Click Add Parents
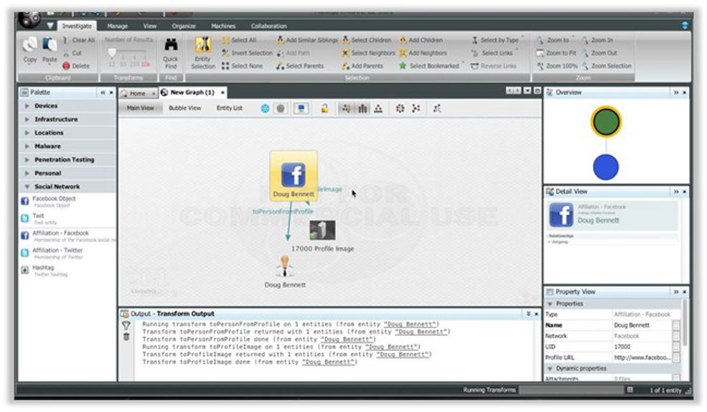The image size is (707, 412). tap(362, 66)
